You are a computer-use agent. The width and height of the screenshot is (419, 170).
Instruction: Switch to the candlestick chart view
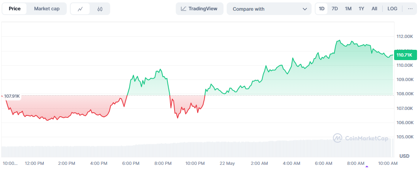100,9
